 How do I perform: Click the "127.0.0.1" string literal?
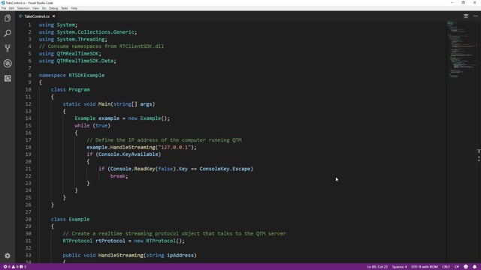coord(175,147)
